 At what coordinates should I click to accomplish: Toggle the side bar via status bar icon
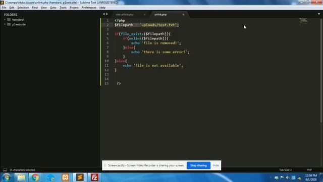click(5, 170)
